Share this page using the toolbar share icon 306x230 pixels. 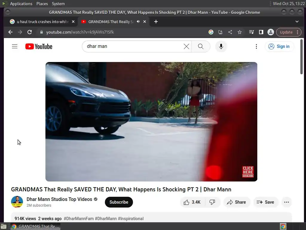(x=230, y=32)
